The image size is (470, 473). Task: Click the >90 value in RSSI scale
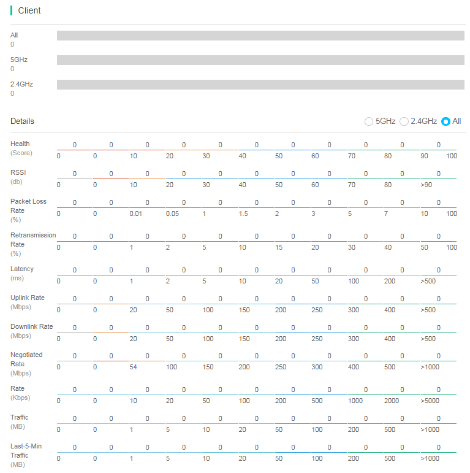pos(426,185)
